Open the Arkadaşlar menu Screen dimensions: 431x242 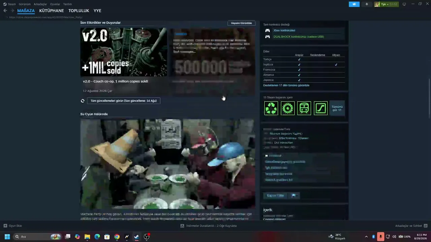[x=40, y=4]
